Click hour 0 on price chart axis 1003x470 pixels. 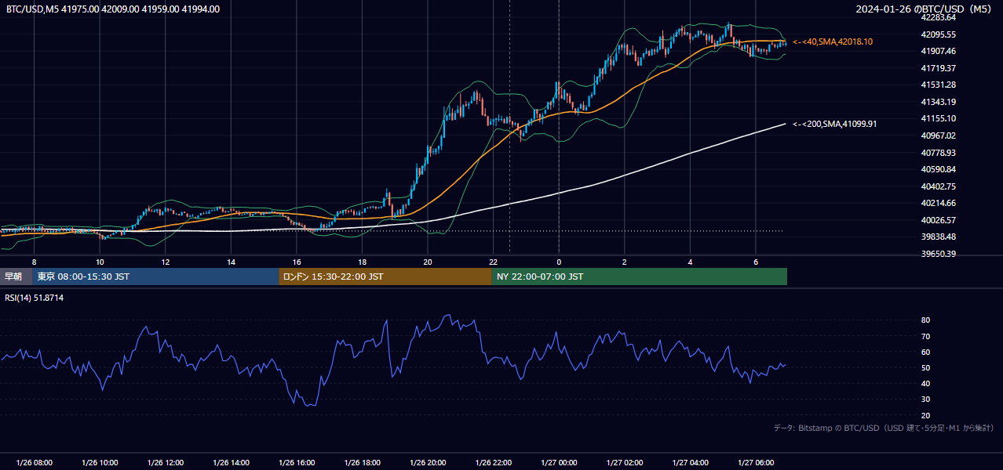click(559, 262)
